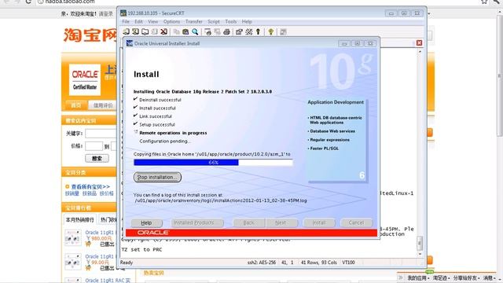Click the installer Cancel button
503x283 pixels.
tap(356, 222)
